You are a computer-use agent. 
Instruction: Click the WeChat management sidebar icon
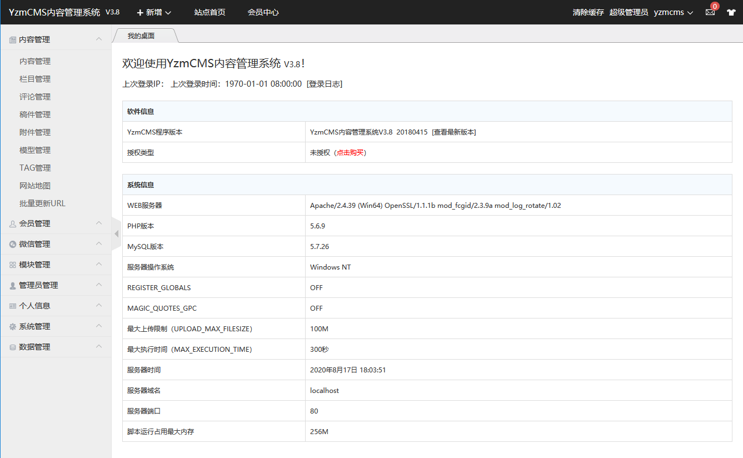click(13, 244)
